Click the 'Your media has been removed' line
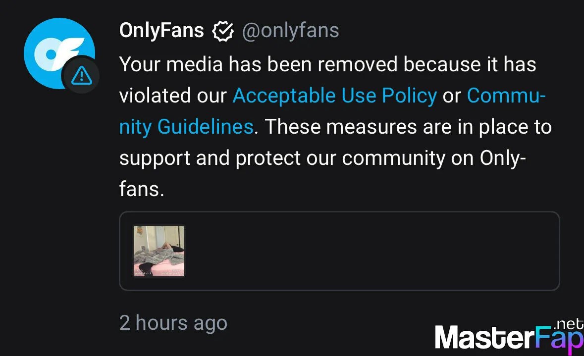Viewport: 584px width, 356px height. click(x=328, y=64)
